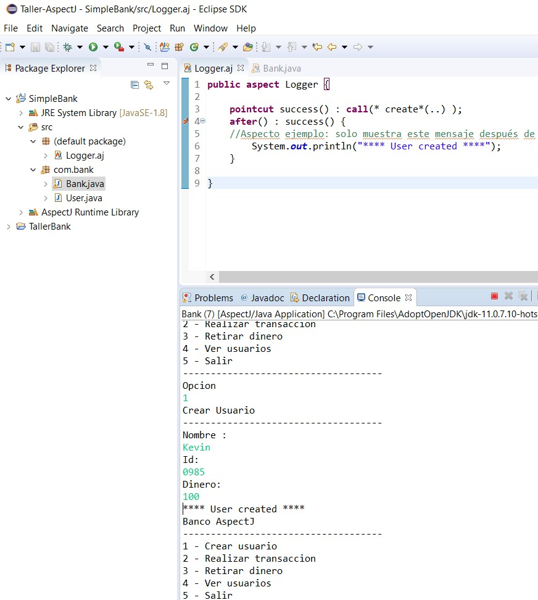This screenshot has height=600, width=538.
Task: Open the Window menu
Action: point(210,28)
